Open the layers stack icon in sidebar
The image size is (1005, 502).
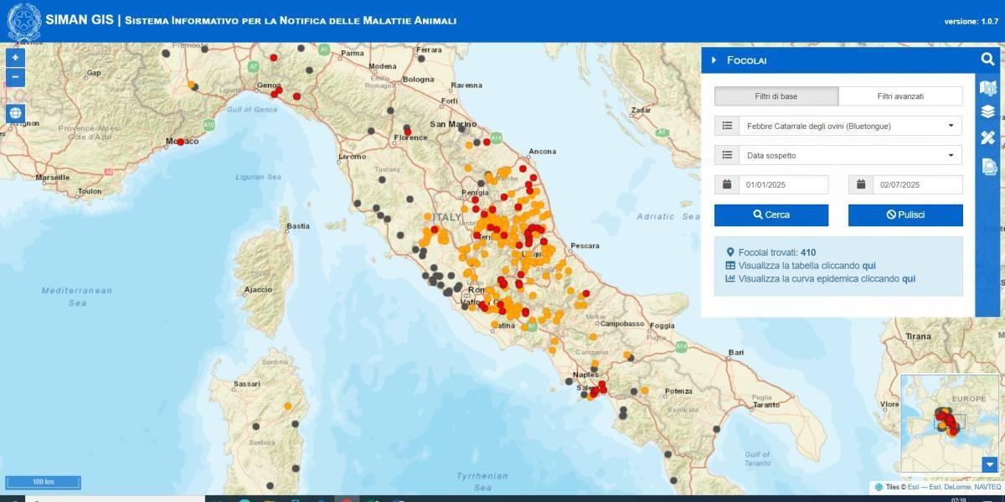click(x=988, y=111)
